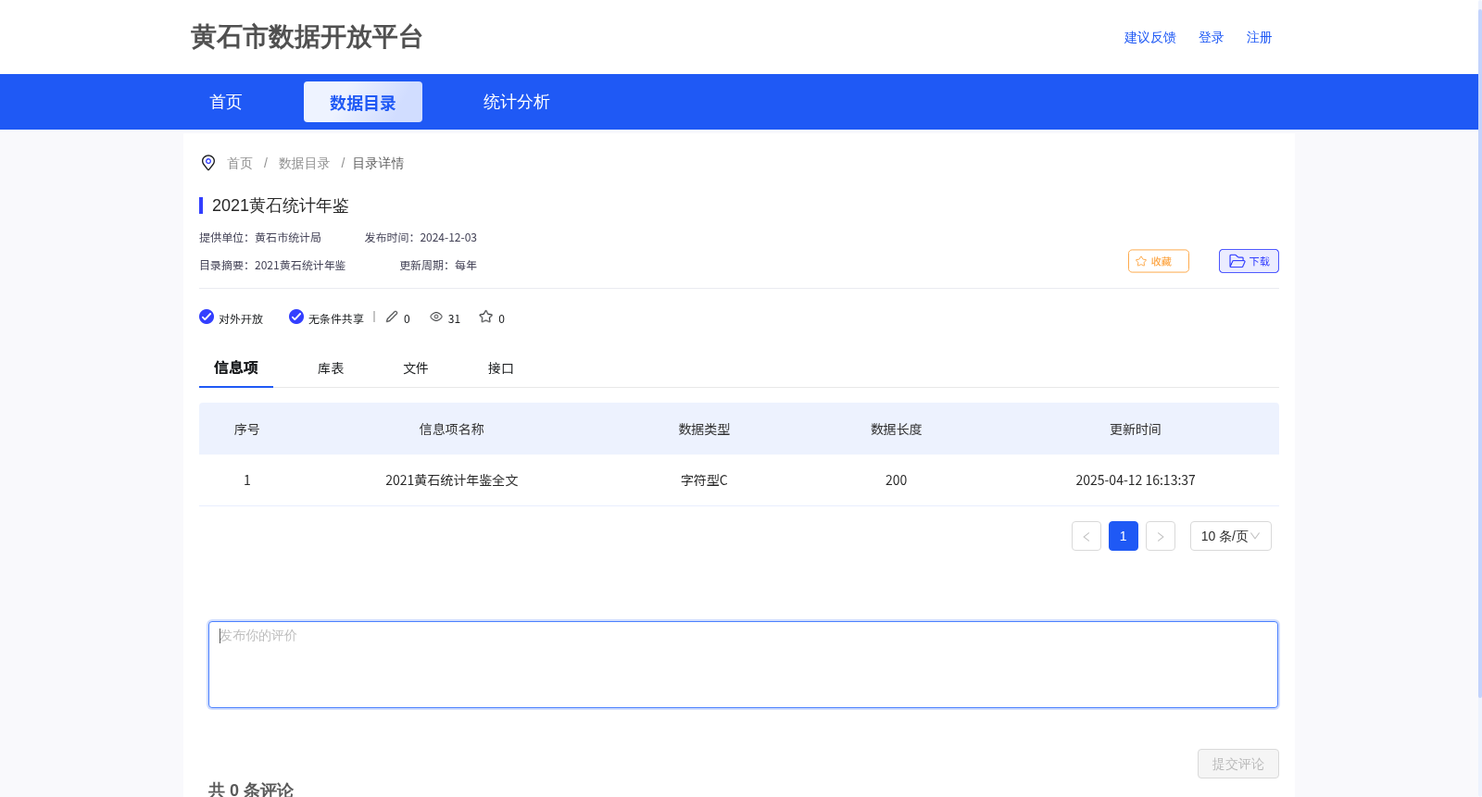Click the 序号 column header
Image resolution: width=1482 pixels, height=797 pixels.
[247, 430]
